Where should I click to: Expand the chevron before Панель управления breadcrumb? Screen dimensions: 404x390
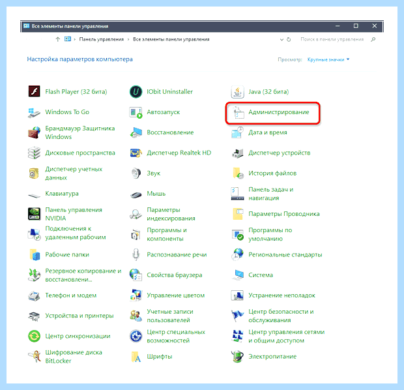click(75, 40)
